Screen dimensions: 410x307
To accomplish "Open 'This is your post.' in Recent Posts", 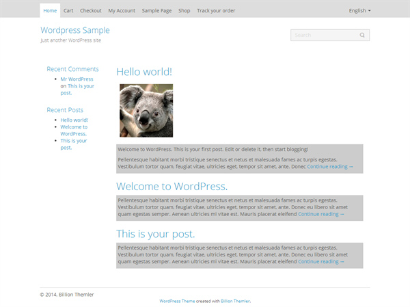I will click(x=74, y=144).
